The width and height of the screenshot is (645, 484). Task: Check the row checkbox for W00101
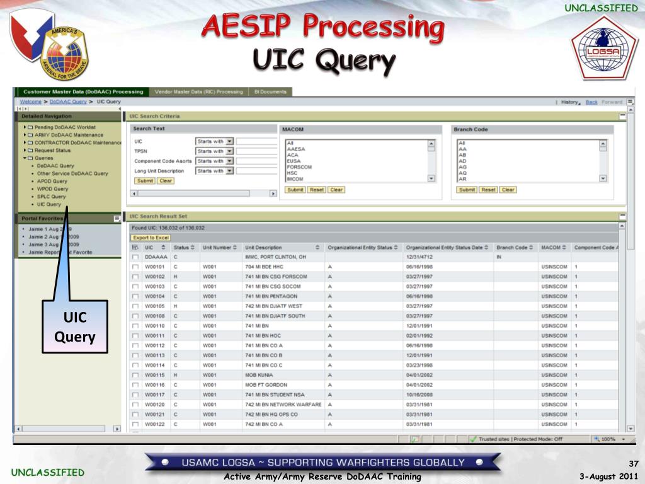tap(135, 267)
